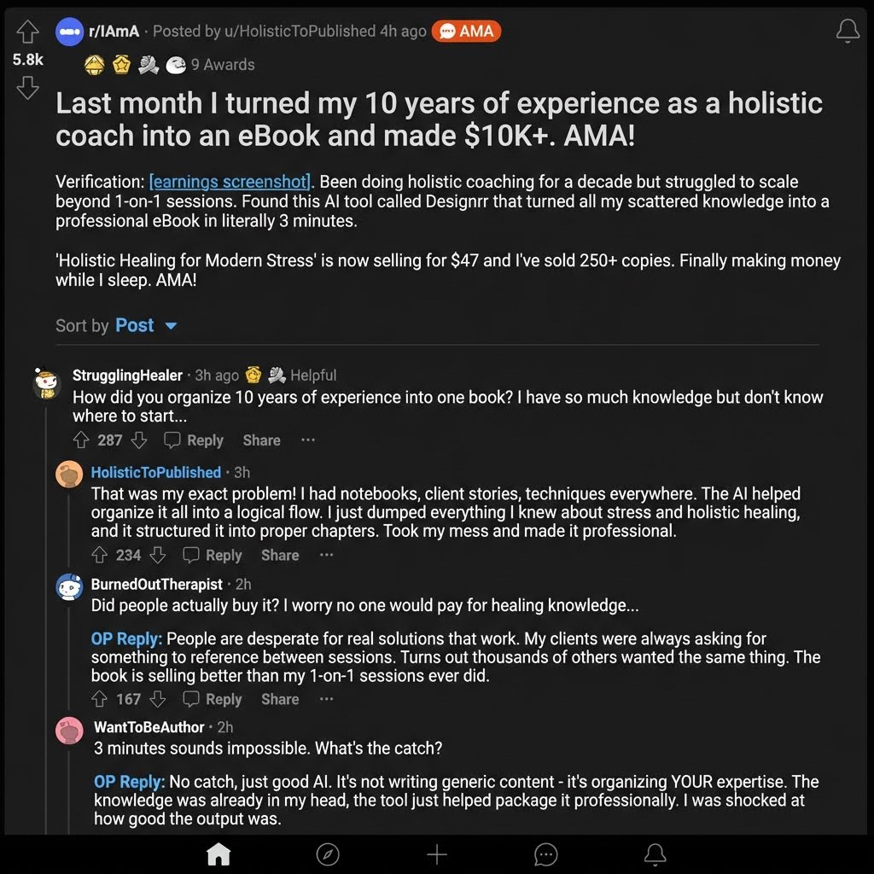Open the earnings screenshot verification link
The width and height of the screenshot is (874, 874).
tap(230, 182)
